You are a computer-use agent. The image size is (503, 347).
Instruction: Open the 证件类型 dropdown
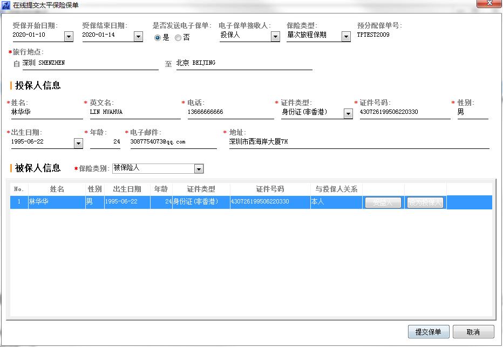(x=348, y=113)
